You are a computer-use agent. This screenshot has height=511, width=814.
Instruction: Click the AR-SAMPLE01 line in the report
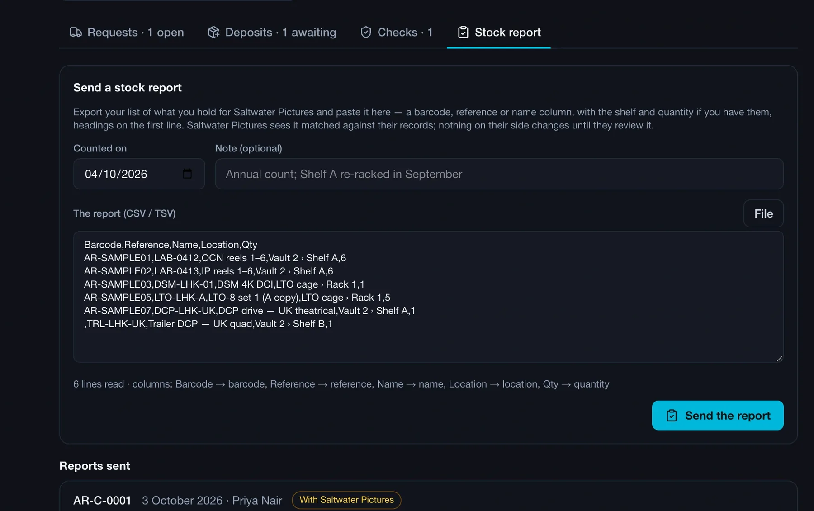pos(215,258)
